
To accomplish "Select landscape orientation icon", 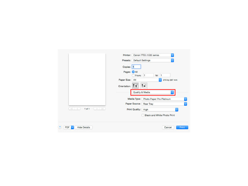I will click(x=144, y=86).
